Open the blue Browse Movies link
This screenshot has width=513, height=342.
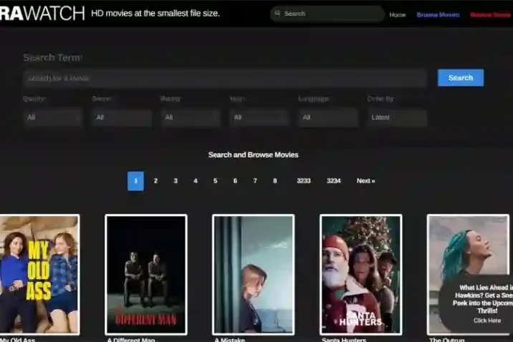tap(438, 15)
